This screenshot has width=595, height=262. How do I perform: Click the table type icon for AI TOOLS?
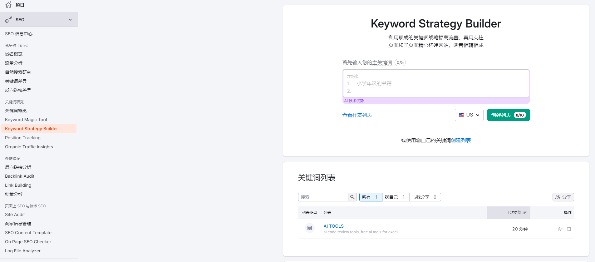310,228
